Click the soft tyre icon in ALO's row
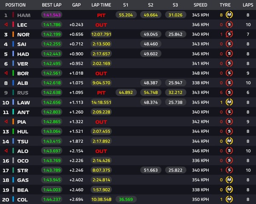256x204 pixels. point(229,151)
